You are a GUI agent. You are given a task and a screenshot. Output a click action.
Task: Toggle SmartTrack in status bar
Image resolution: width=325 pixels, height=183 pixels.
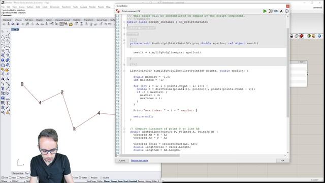(123, 181)
